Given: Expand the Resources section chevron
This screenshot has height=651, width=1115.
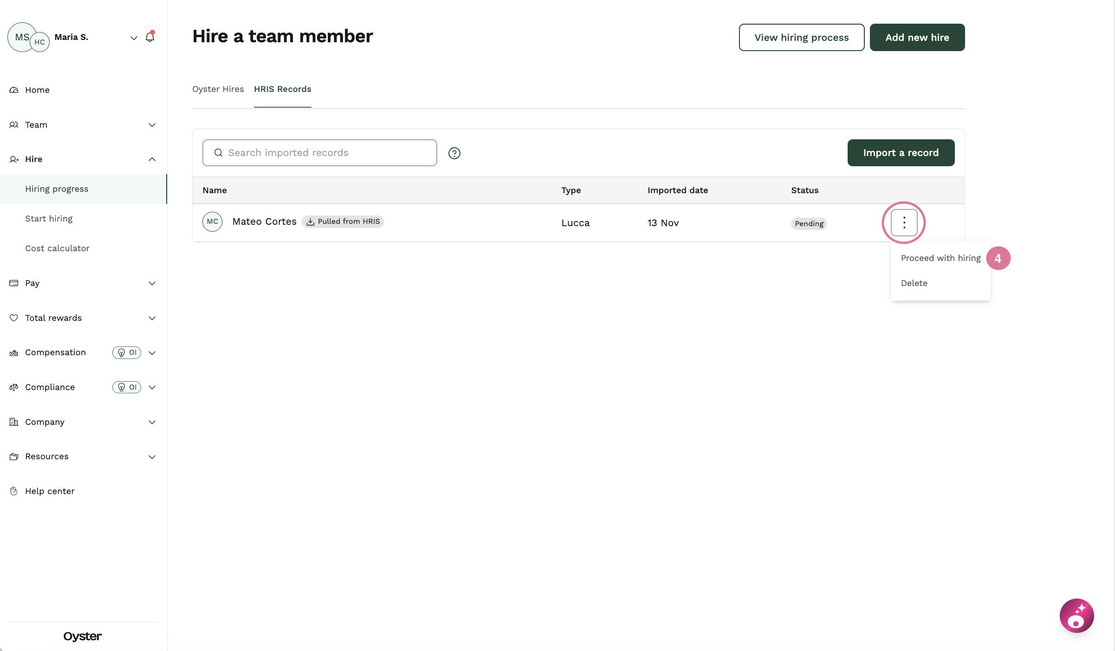Looking at the screenshot, I should pos(152,457).
